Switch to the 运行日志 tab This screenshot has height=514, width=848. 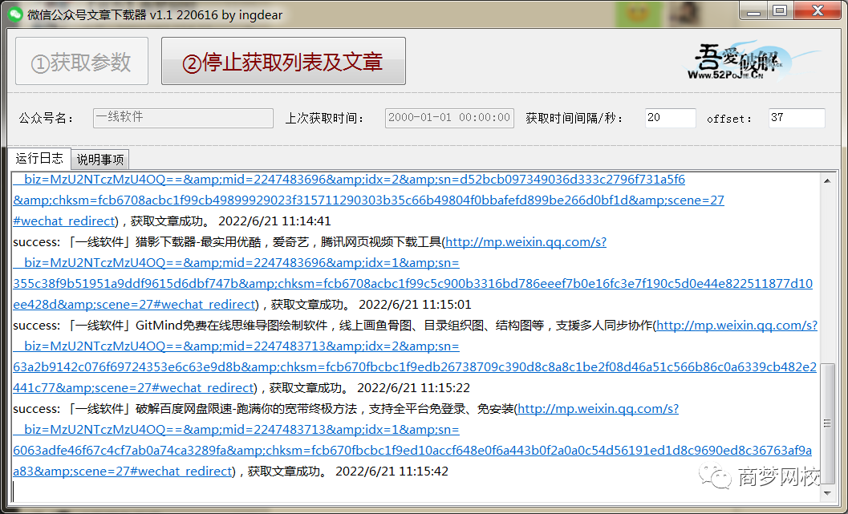[x=39, y=158]
